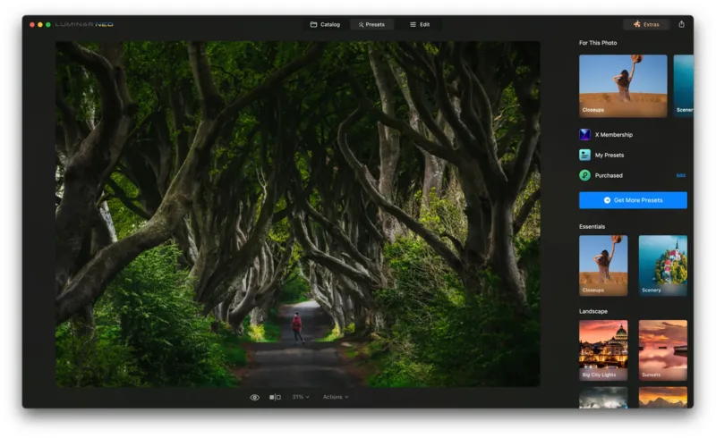Switch to the Catalog tab

[325, 24]
